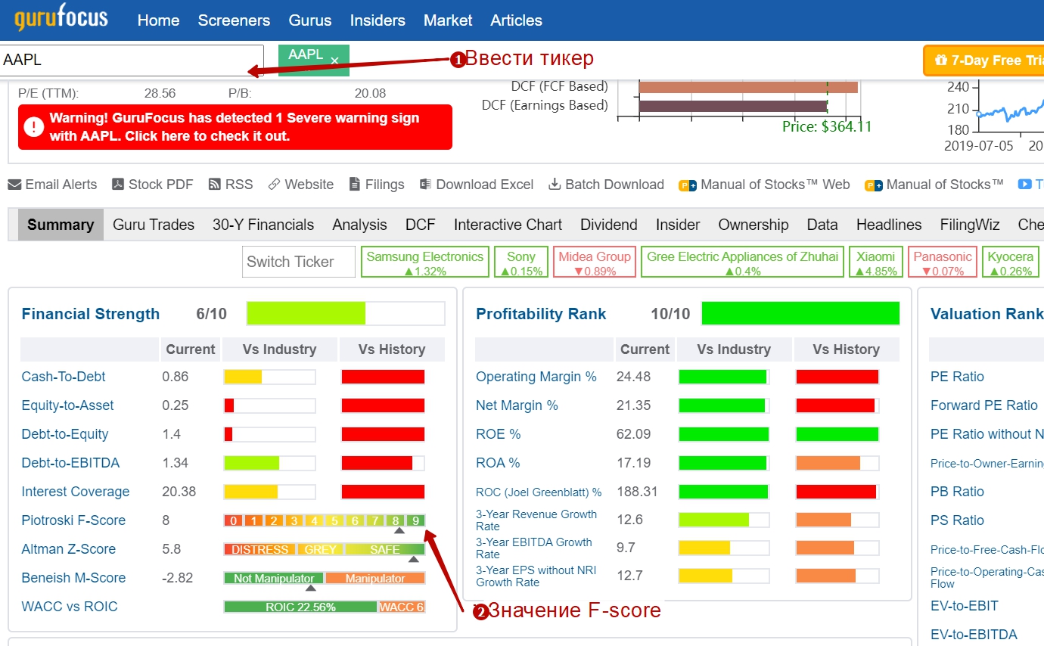Screen dimensions: 1044x646
Task: Open the Screeners menu
Action: click(234, 20)
